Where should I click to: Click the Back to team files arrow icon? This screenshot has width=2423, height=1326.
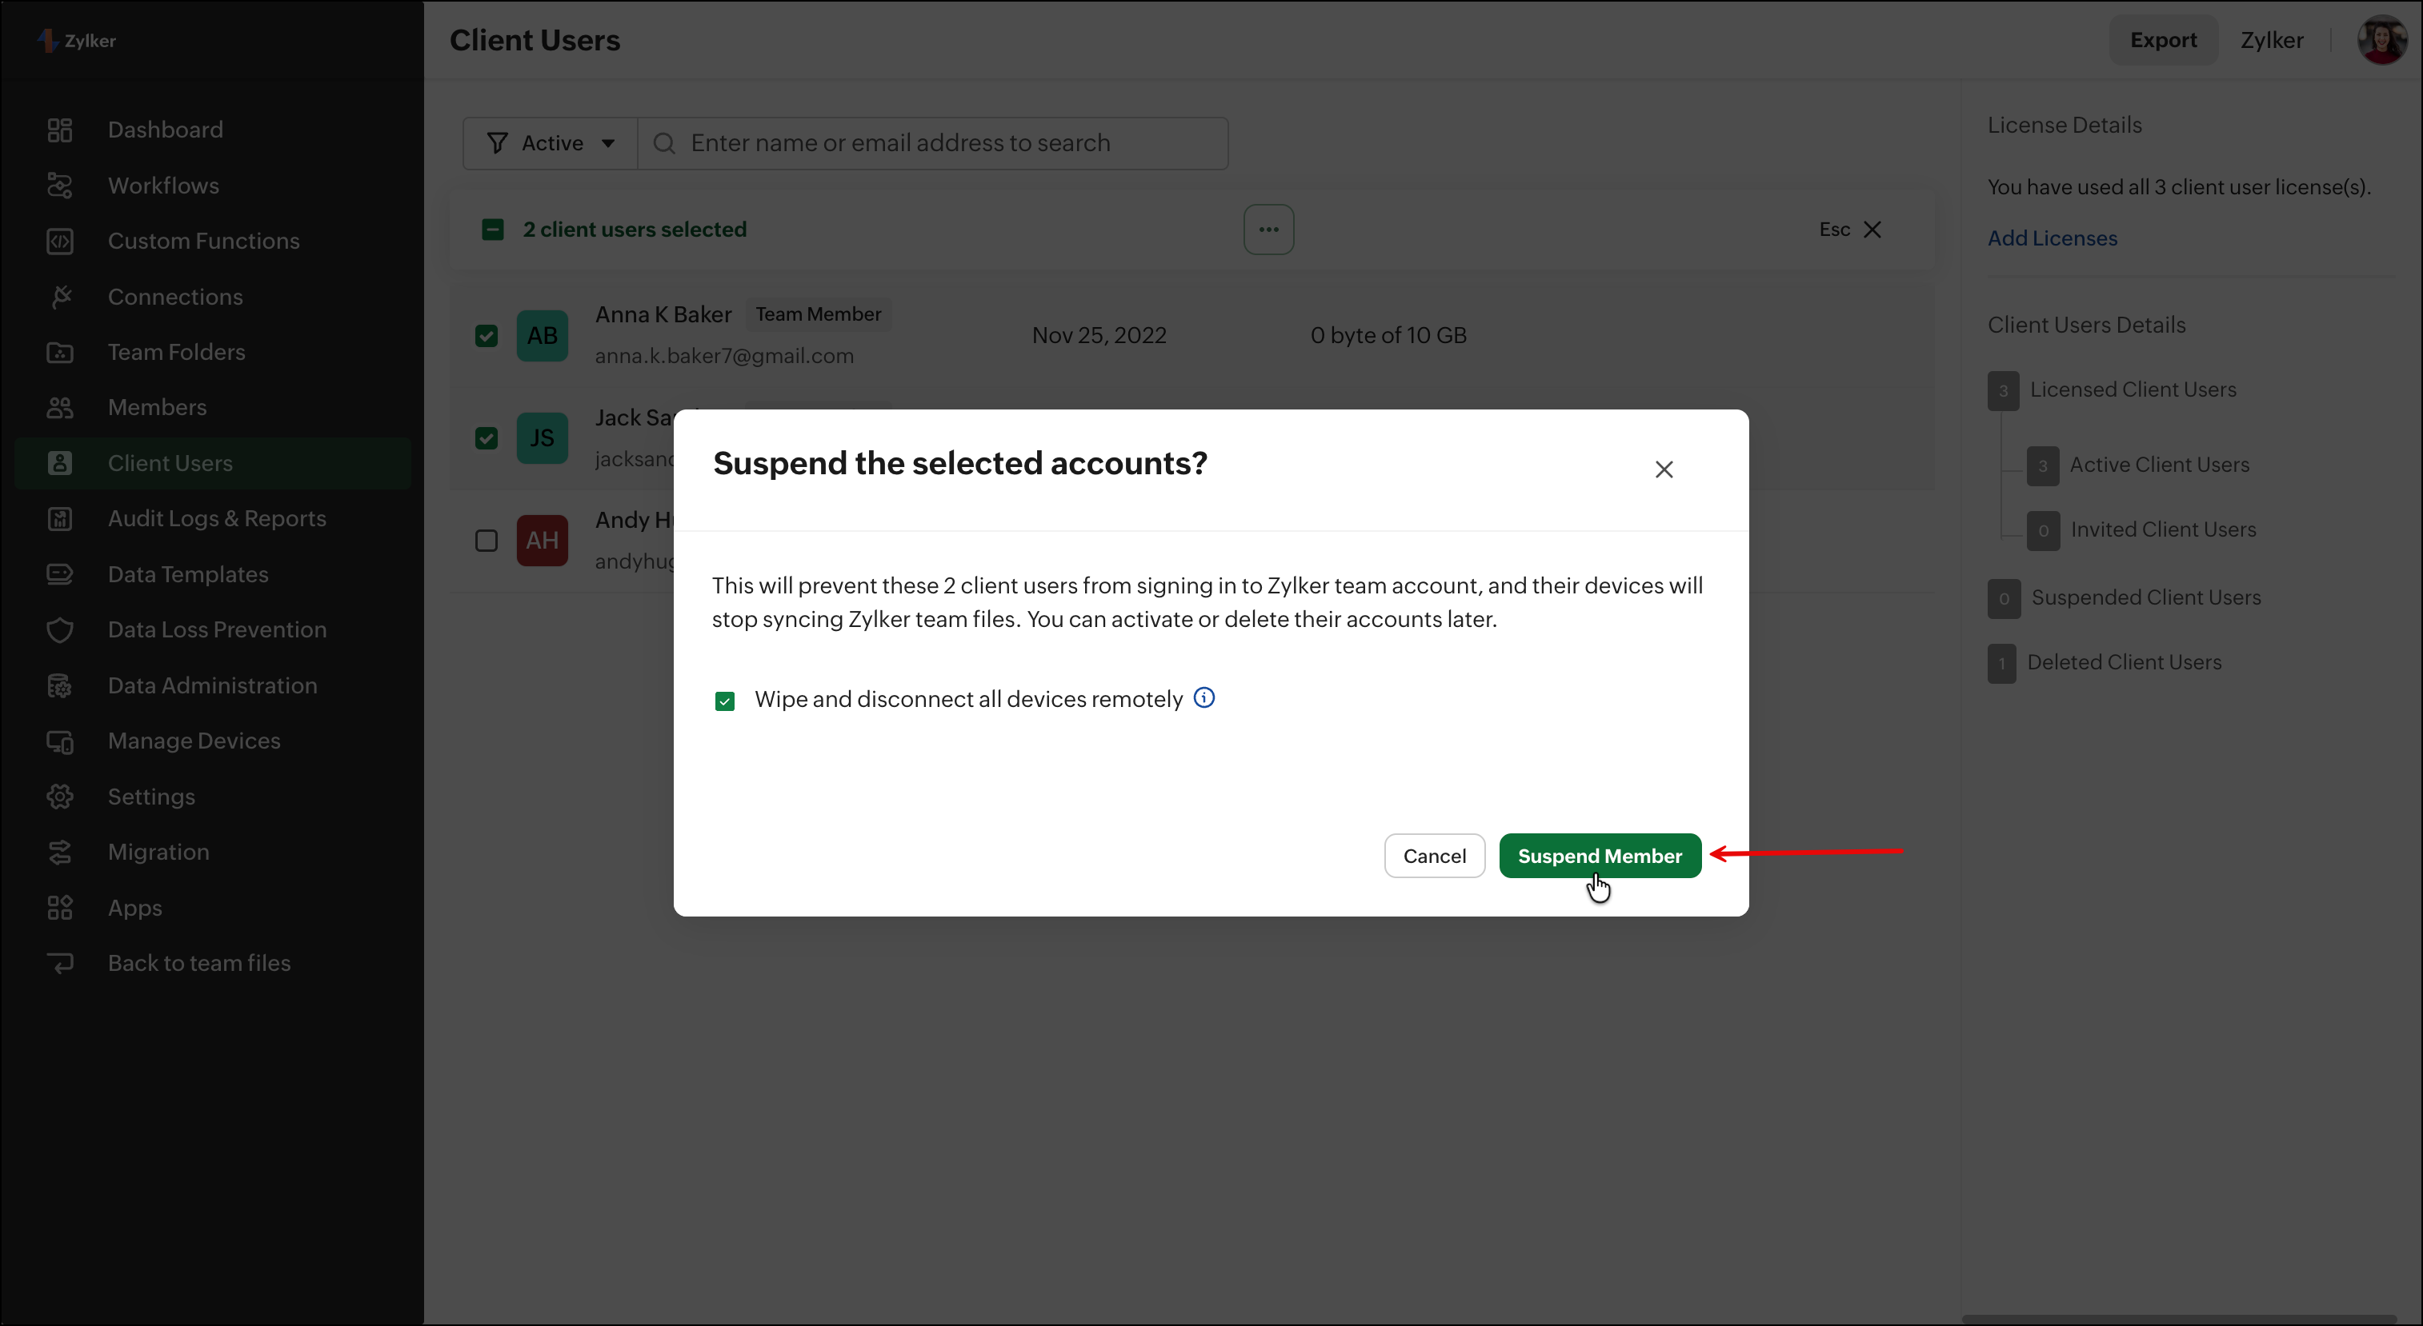[60, 963]
